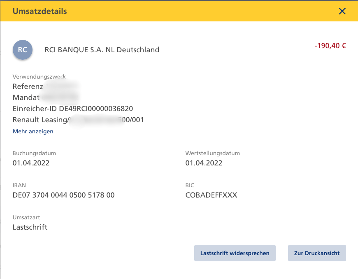Click the Renault Leasing reference line
358x279 pixels.
pos(78,120)
